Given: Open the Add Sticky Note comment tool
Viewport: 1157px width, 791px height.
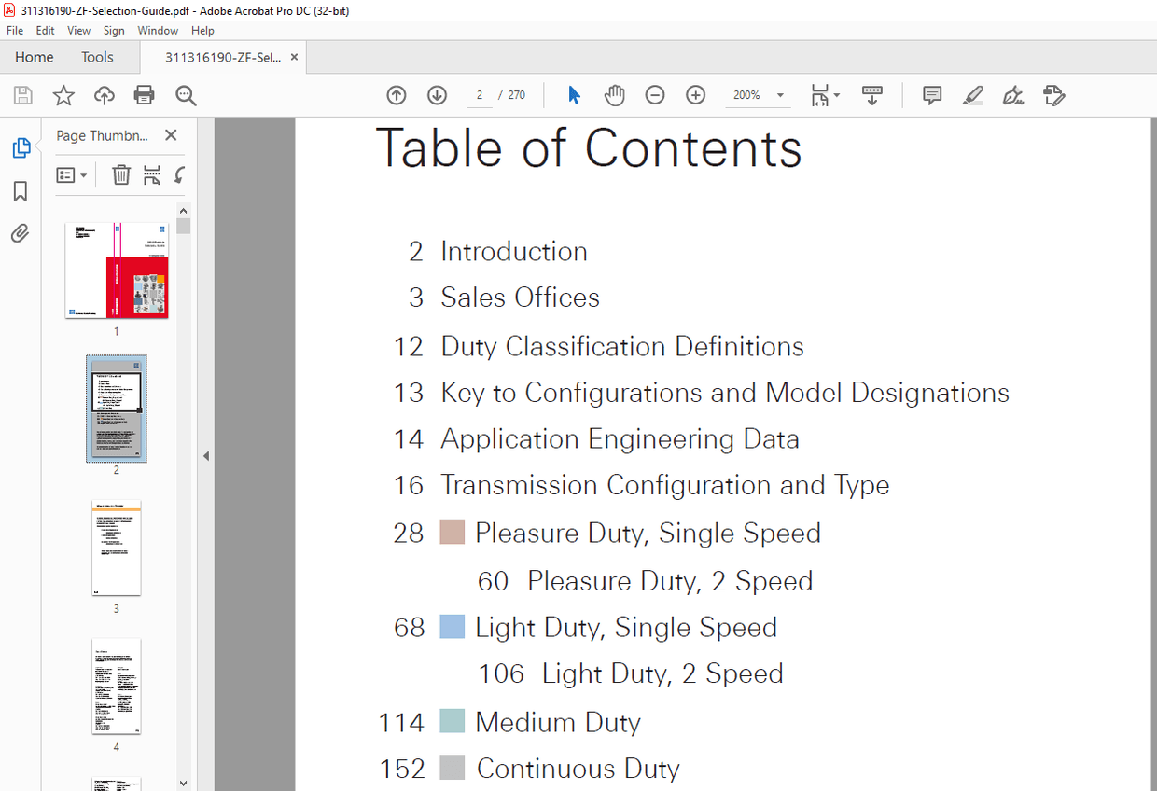Looking at the screenshot, I should pos(931,94).
